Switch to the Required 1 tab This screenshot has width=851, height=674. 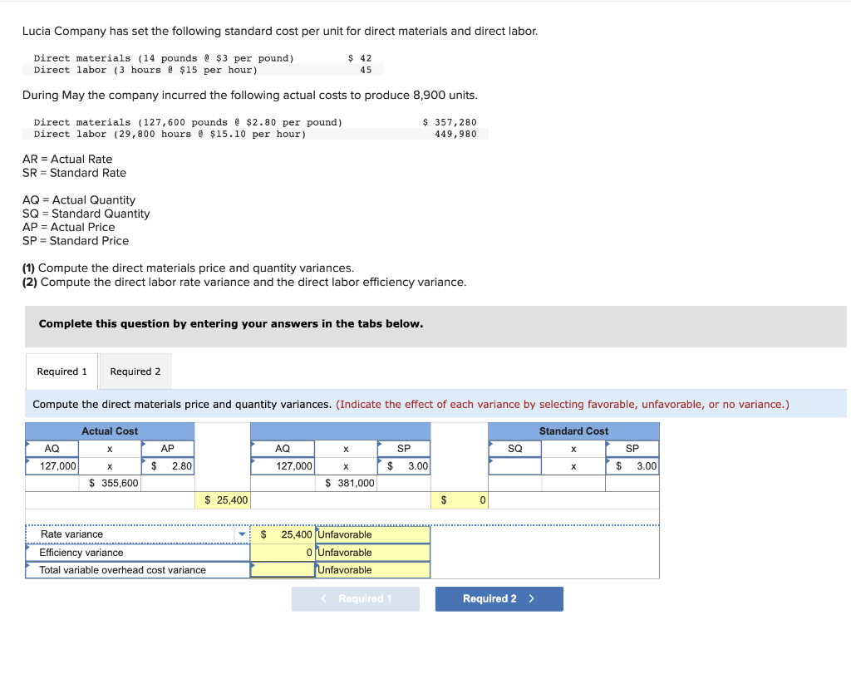pos(61,371)
